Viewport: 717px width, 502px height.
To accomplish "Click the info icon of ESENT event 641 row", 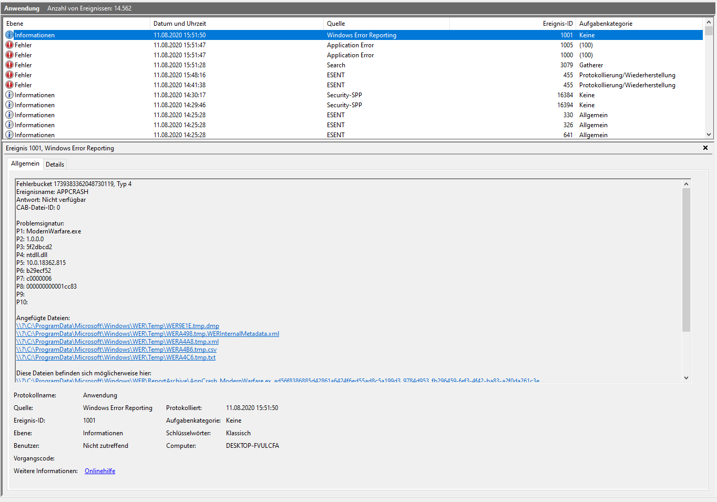I will click(x=9, y=135).
